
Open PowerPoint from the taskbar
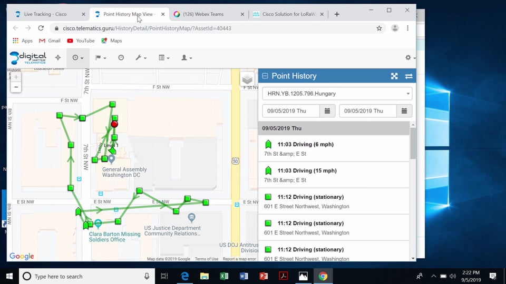click(264, 276)
